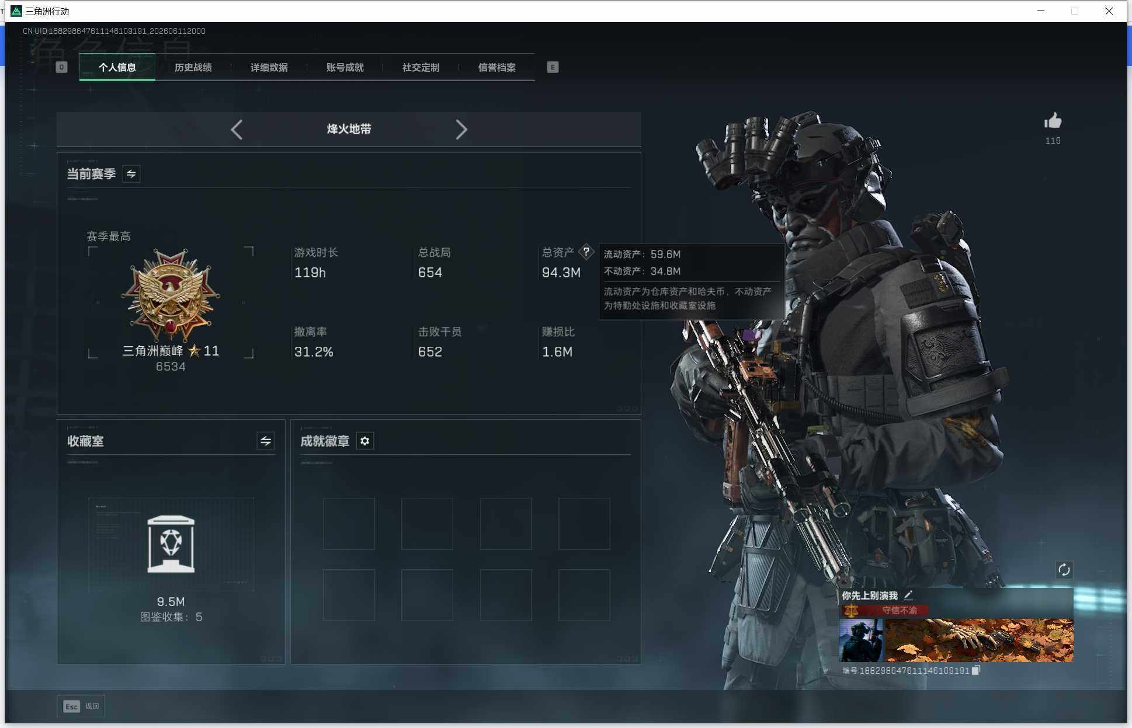This screenshot has height=728, width=1132.
Task: Go to the 社交定制 tab
Action: pyautogui.click(x=421, y=67)
